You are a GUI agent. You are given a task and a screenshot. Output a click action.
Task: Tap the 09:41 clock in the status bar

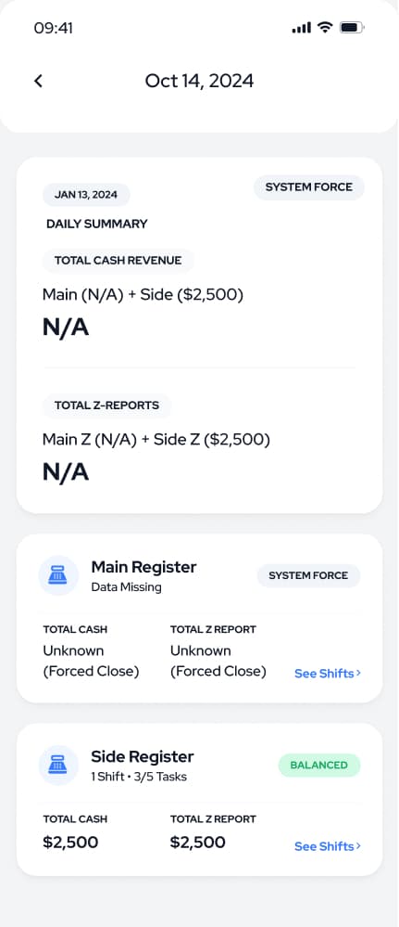(x=53, y=28)
